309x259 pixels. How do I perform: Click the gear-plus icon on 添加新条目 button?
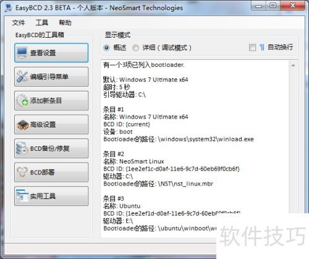[22, 100]
